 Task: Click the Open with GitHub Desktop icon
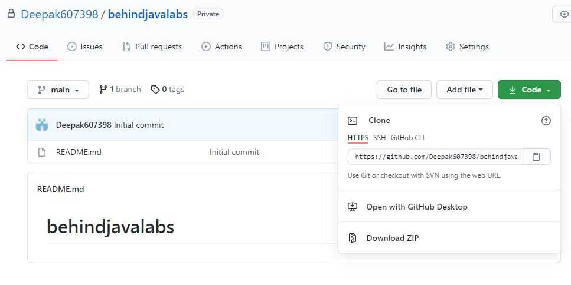point(353,207)
